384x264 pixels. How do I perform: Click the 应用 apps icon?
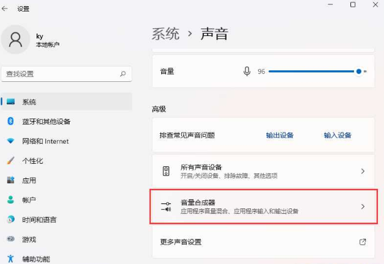[x=10, y=180]
